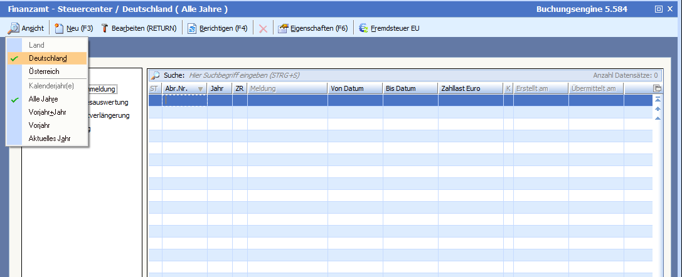Viewport: 682px width, 277px height.
Task: Click the red X delete icon
Action: pos(263,29)
